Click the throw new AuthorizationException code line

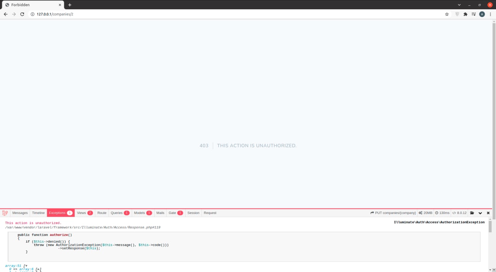[x=101, y=245]
